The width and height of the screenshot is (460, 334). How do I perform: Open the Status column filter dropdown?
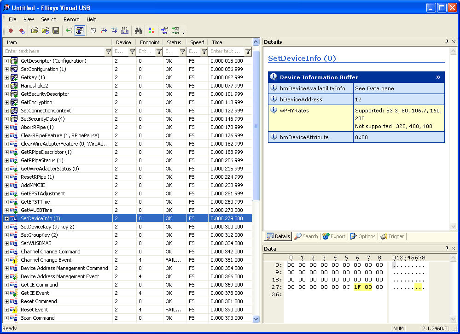pos(182,52)
